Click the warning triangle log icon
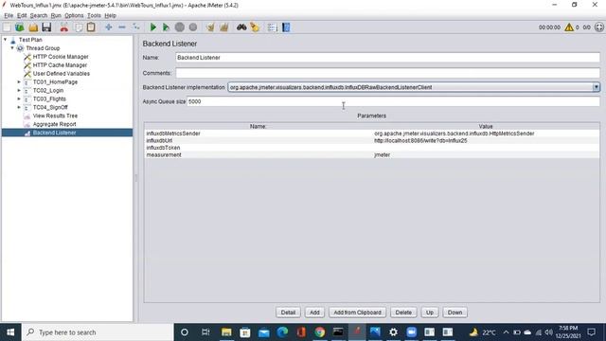 (569, 27)
